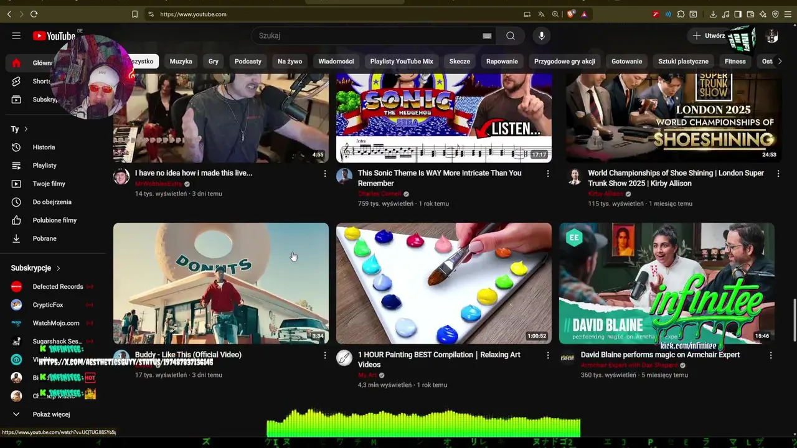Image resolution: width=797 pixels, height=448 pixels.
Task: Open the music note playlist icon in browser toolbar
Action: pyautogui.click(x=725, y=14)
